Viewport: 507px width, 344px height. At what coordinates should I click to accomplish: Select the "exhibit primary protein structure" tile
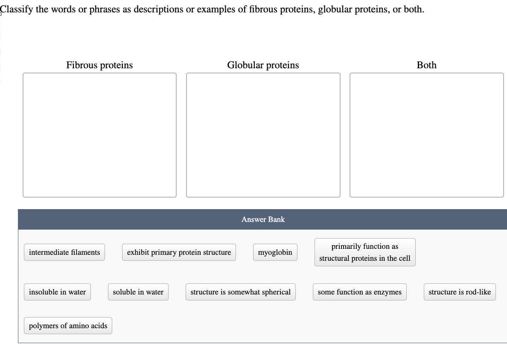[179, 252]
